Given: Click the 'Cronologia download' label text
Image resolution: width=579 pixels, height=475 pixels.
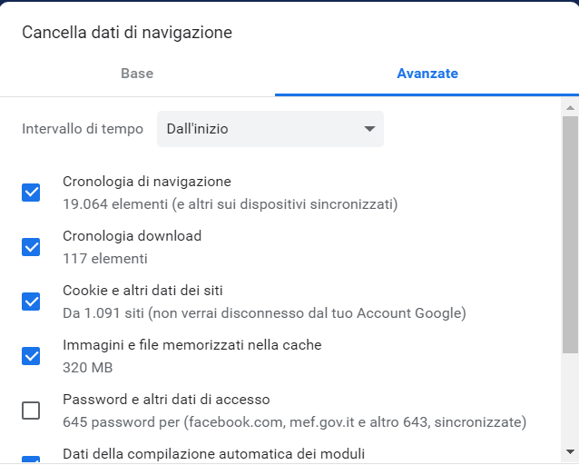Looking at the screenshot, I should [x=132, y=236].
